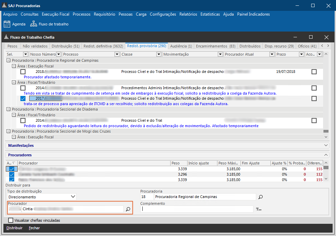Select the 2018 process row checkbox
The height and width of the screenshot is (236, 336).
(23, 72)
